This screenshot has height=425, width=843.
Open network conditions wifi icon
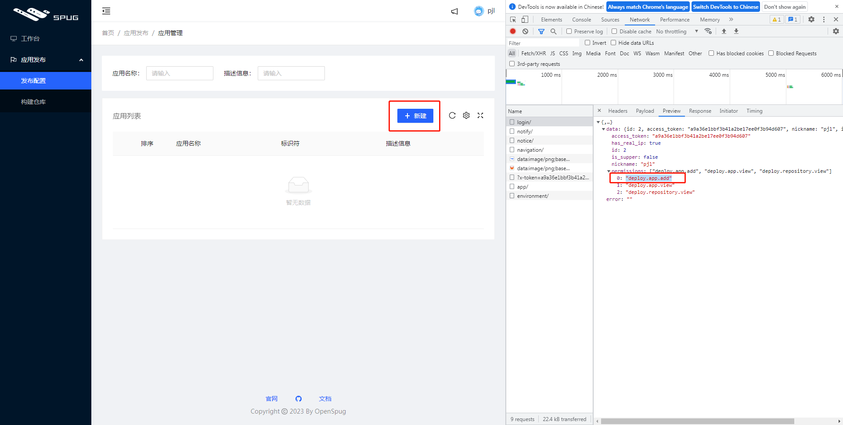coord(708,31)
